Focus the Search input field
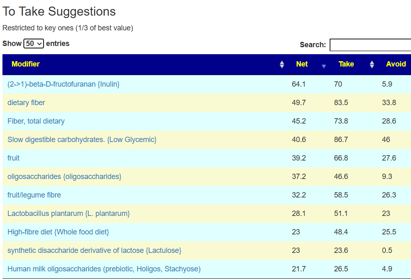 click(370, 45)
